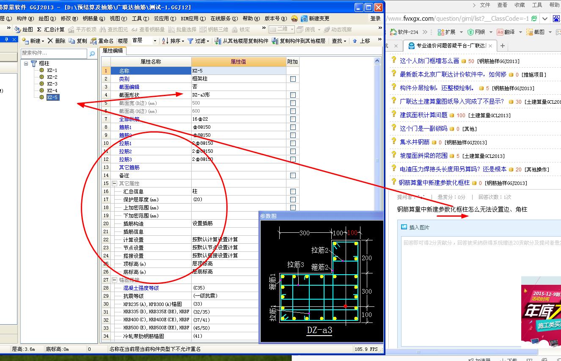Open the 查找 dropdown in the toolbar
The image size is (561, 361).
[339, 41]
